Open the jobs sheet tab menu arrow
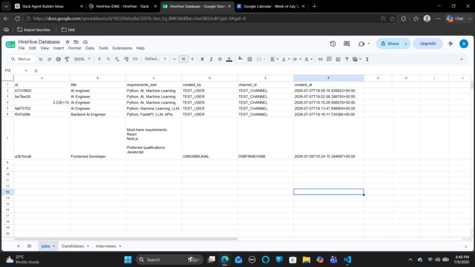This screenshot has height=267, width=475. click(54, 246)
